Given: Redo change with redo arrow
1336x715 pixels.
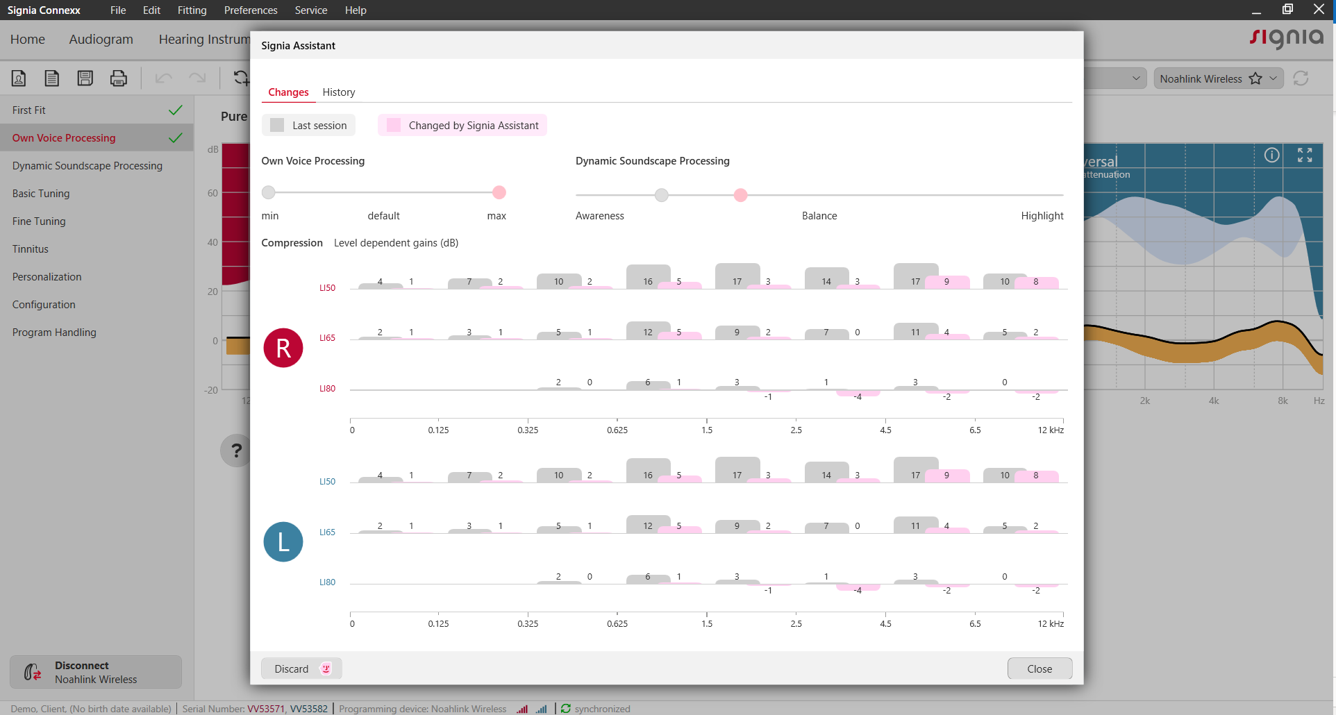Looking at the screenshot, I should [197, 78].
